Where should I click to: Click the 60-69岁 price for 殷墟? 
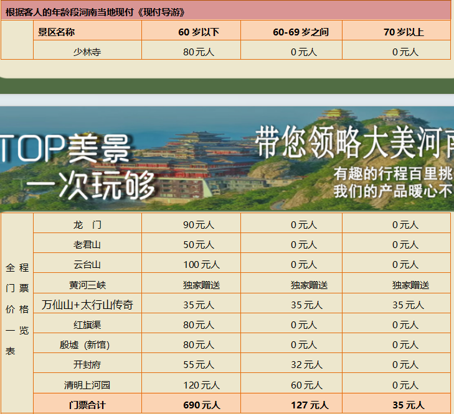[304, 344]
